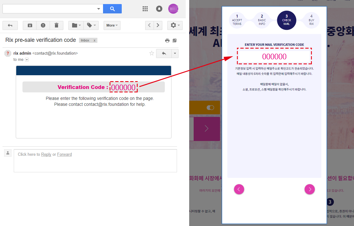Report the email as spam
Image resolution: width=354 pixels, height=226 pixels.
[x=43, y=25]
